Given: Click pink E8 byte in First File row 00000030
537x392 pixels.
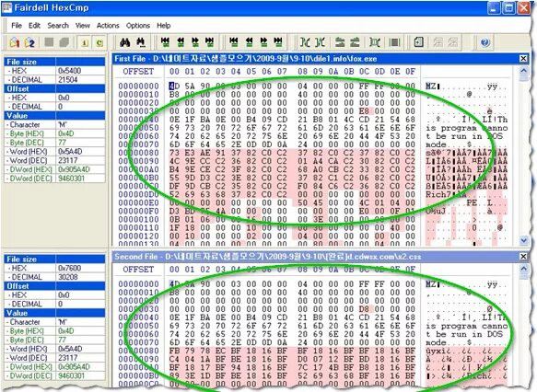Looking at the screenshot, I should [364, 110].
